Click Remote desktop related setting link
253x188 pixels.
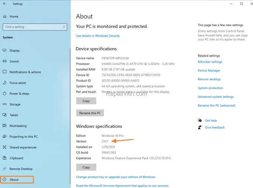click(x=209, y=79)
